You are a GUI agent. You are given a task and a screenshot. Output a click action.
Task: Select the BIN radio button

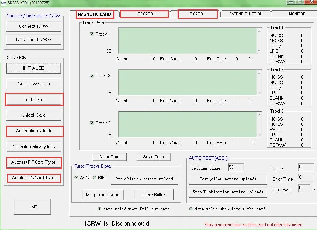(95, 178)
